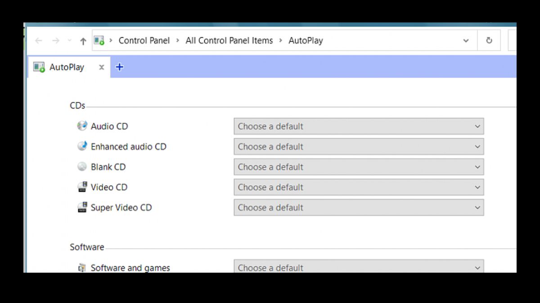Navigate to Control Panel via breadcrumb
The height and width of the screenshot is (303, 540).
(144, 40)
